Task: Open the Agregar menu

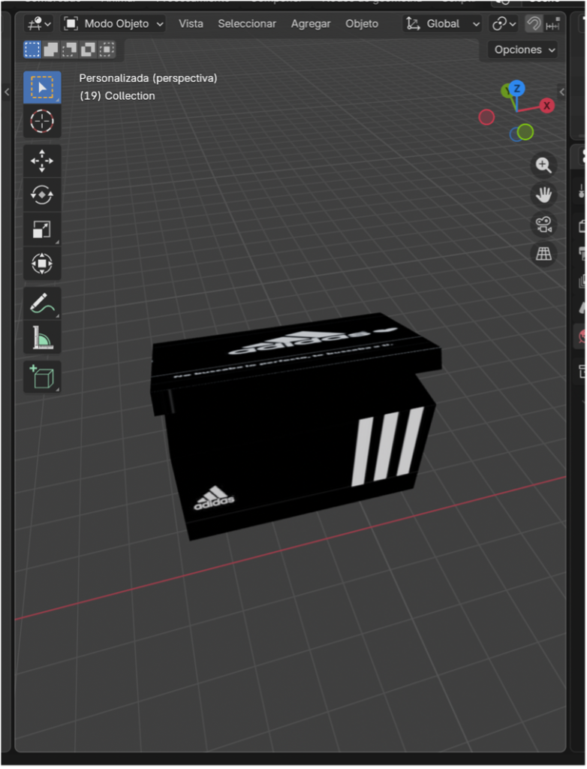Action: 311,23
